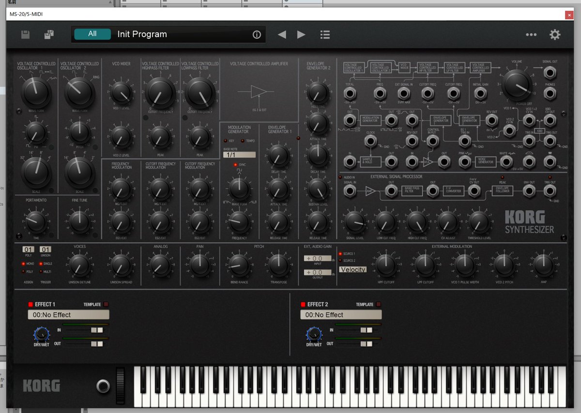Click the UNISON voice count 01 field
The image size is (581, 413).
pos(45,250)
